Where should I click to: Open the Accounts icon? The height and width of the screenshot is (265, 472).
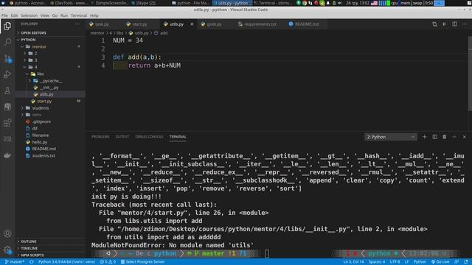7,233
